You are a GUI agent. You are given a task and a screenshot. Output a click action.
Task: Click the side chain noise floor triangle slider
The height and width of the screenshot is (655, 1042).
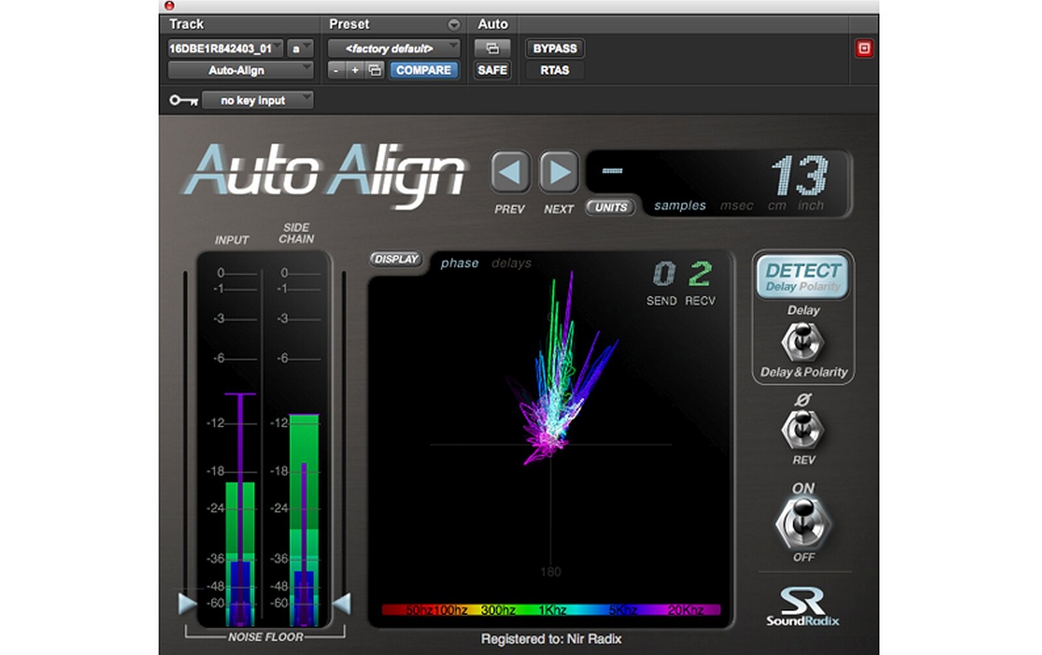point(342,604)
